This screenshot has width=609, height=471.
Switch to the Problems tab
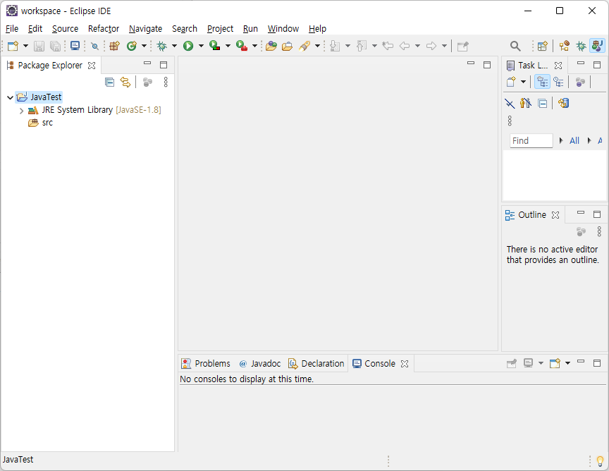pos(206,363)
